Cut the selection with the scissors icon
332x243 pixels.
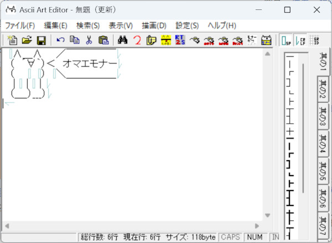pyautogui.click(x=89, y=40)
